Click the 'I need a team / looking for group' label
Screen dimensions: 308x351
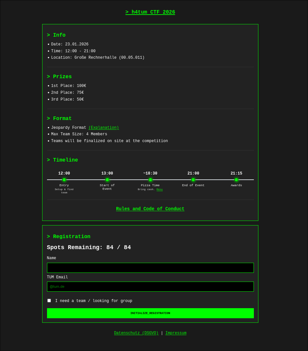click(94, 301)
